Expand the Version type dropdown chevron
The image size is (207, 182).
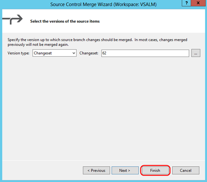[x=73, y=53]
